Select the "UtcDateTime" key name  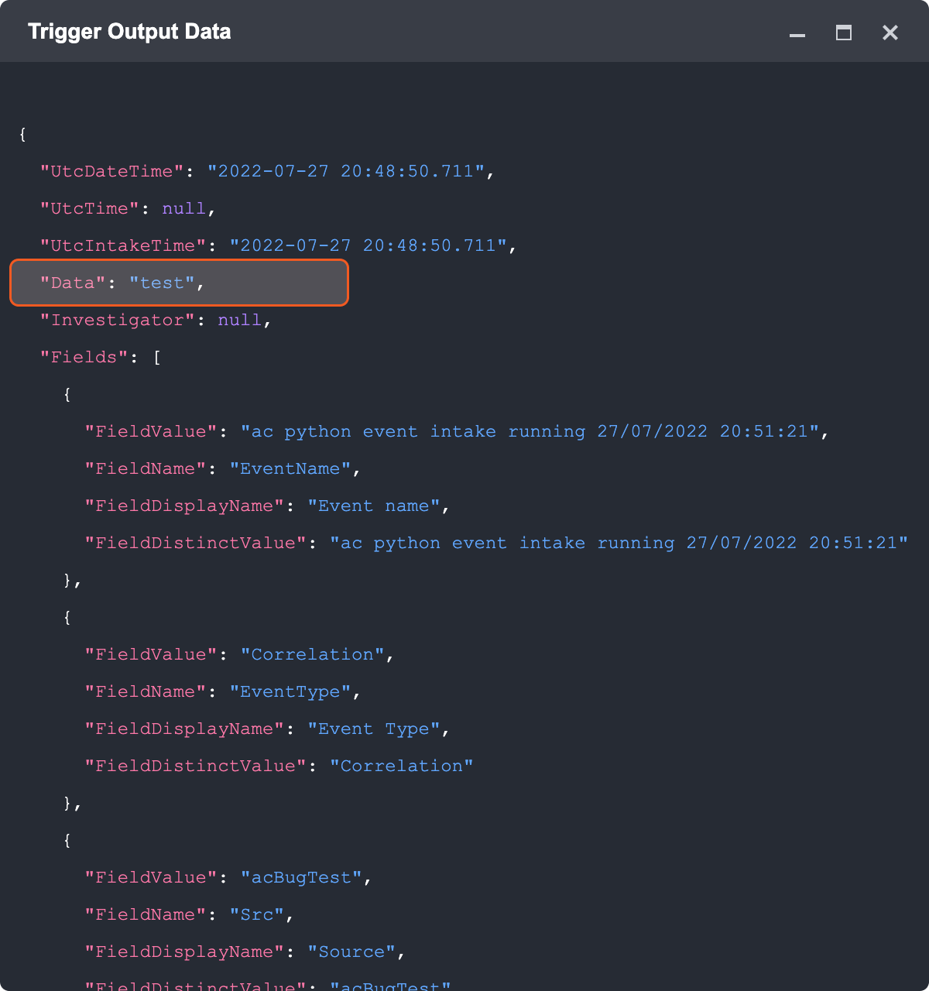pos(112,171)
